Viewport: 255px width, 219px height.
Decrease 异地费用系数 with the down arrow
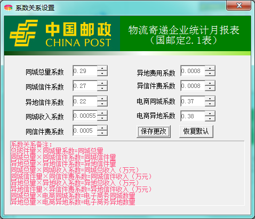[x=210, y=74]
